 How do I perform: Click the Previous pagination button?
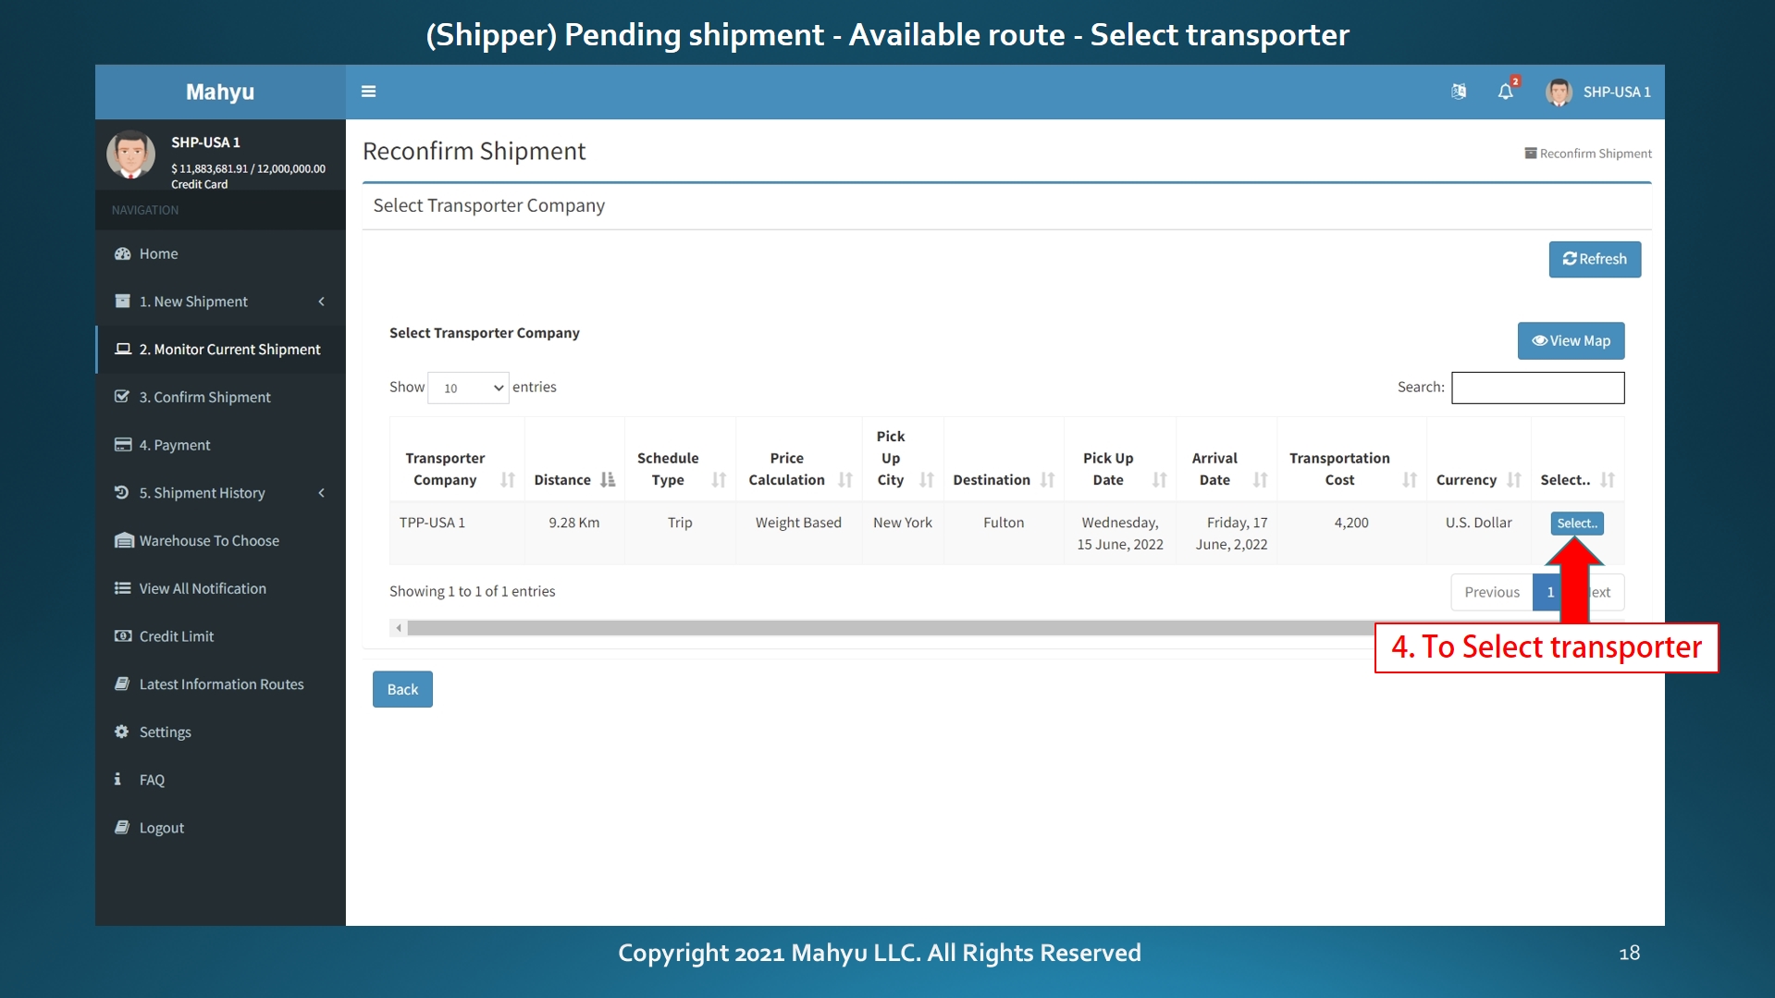(1492, 592)
